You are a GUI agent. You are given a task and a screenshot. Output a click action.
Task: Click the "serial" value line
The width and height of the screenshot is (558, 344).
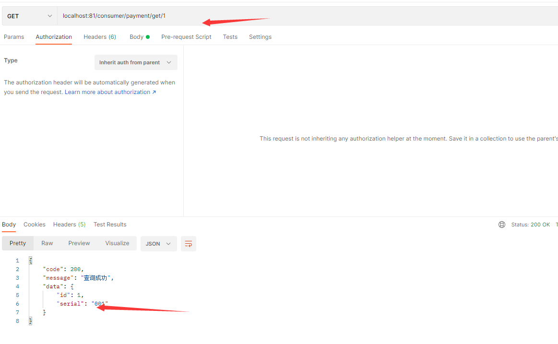pos(82,304)
